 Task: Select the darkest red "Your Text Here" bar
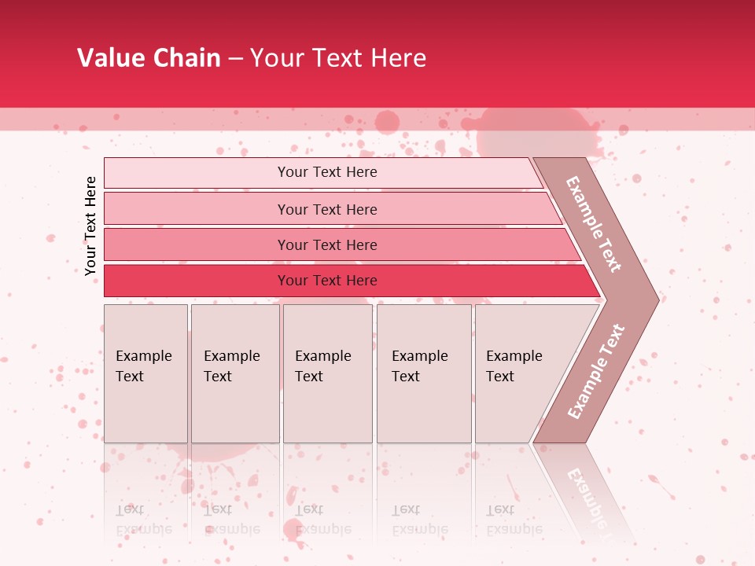pyautogui.click(x=326, y=281)
